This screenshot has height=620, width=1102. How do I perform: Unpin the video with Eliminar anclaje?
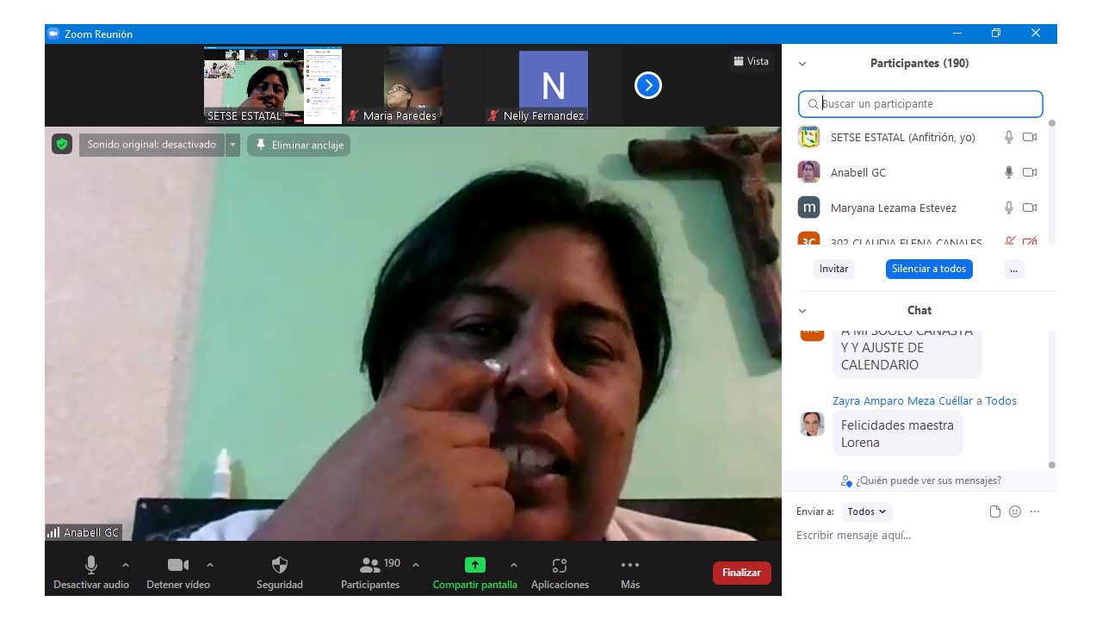pos(299,145)
